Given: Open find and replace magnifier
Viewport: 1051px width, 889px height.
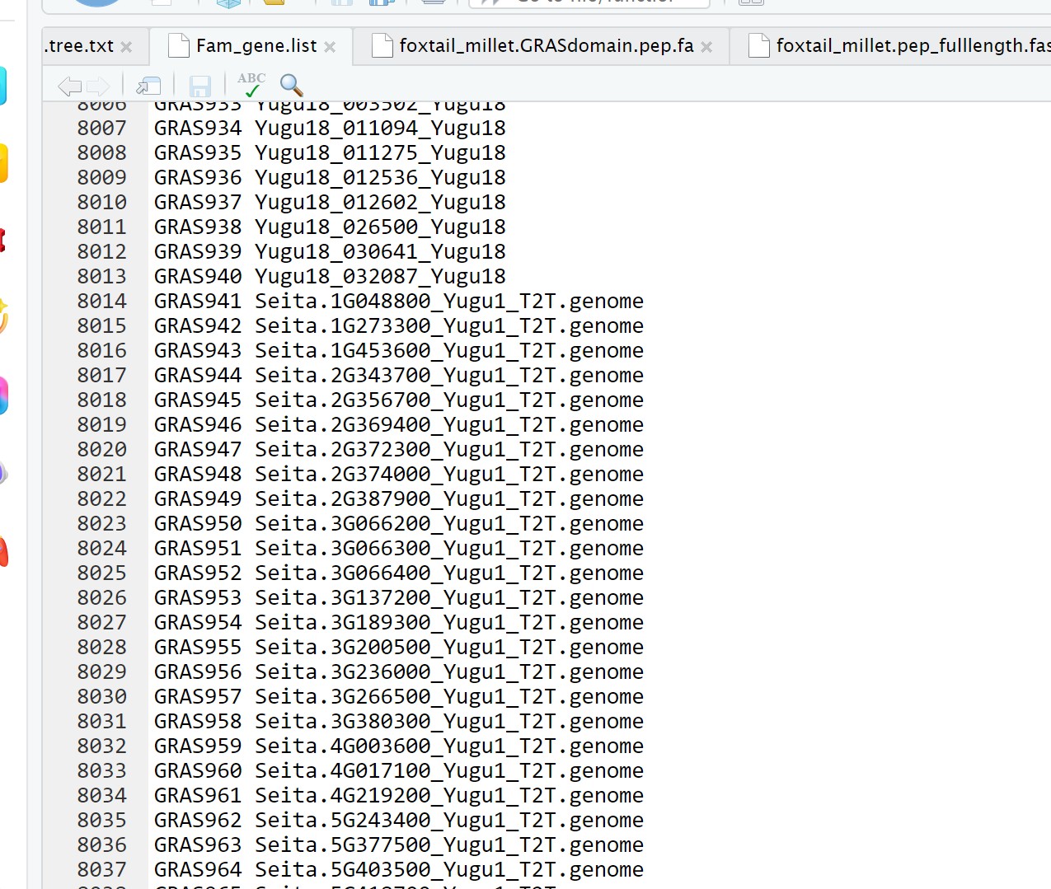Looking at the screenshot, I should pos(292,85).
